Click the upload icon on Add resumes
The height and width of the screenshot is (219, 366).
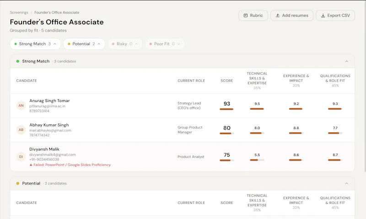[x=278, y=16]
